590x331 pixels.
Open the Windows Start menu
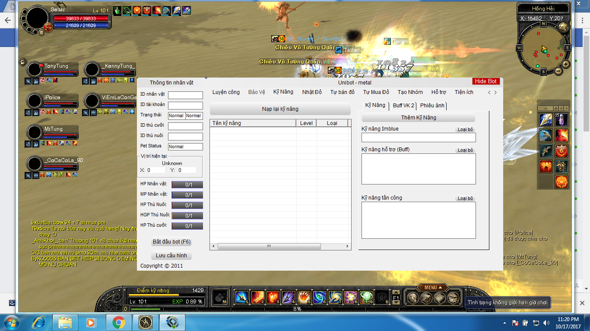tap(12, 322)
